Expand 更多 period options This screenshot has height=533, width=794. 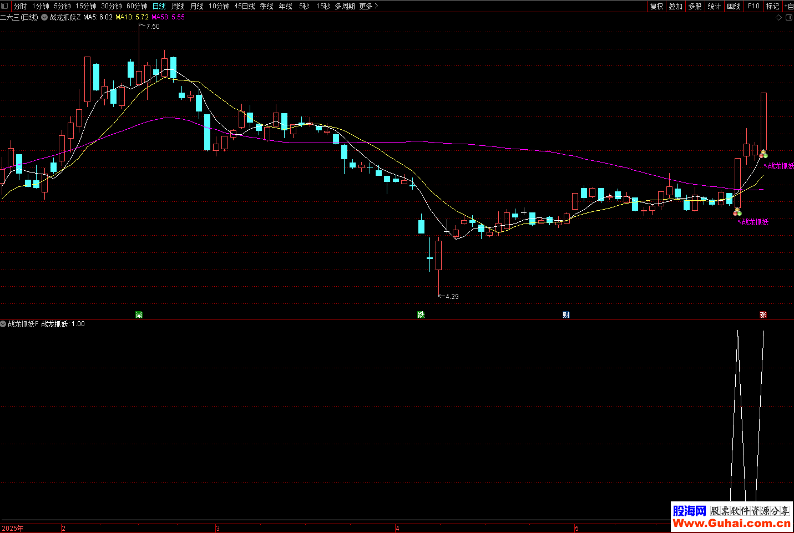coord(369,6)
